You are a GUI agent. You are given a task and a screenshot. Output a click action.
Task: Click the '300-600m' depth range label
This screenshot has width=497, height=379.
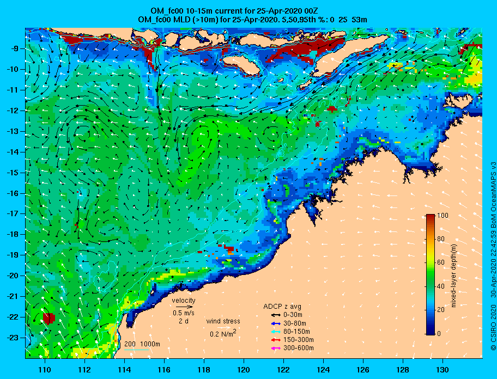298,348
